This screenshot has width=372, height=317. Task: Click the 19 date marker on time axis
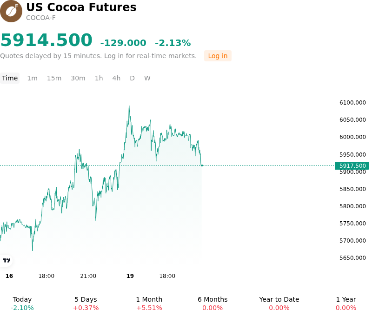point(130,276)
